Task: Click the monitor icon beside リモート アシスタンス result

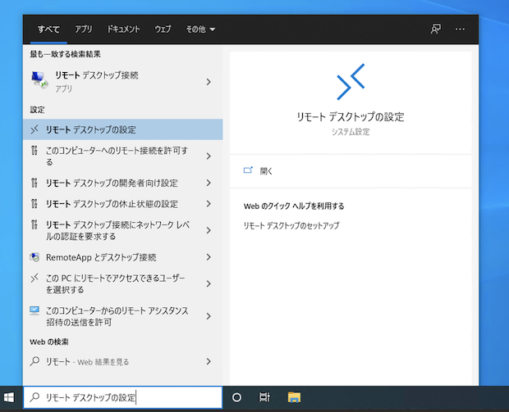Action: pos(34,310)
